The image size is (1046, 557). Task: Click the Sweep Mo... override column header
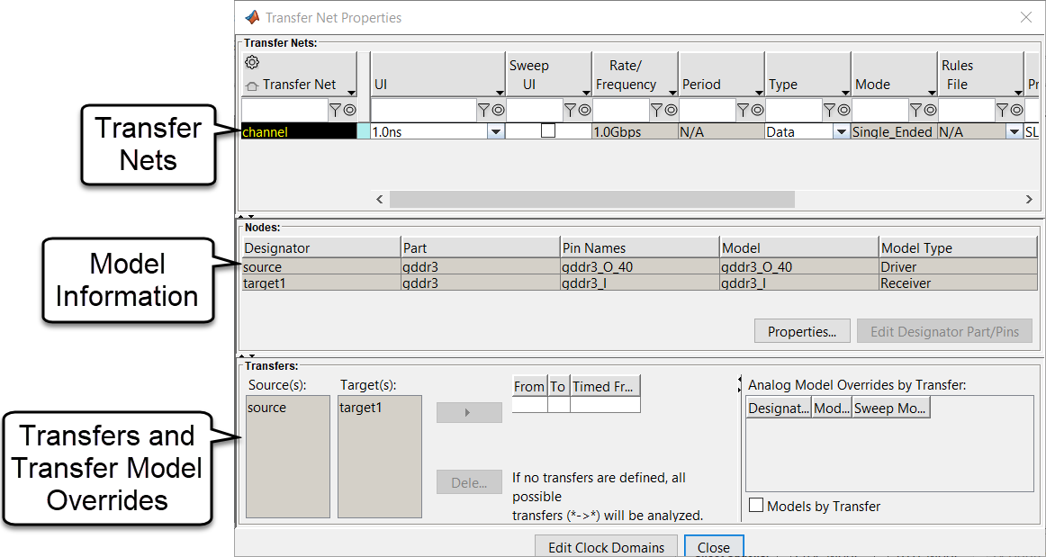click(x=890, y=409)
